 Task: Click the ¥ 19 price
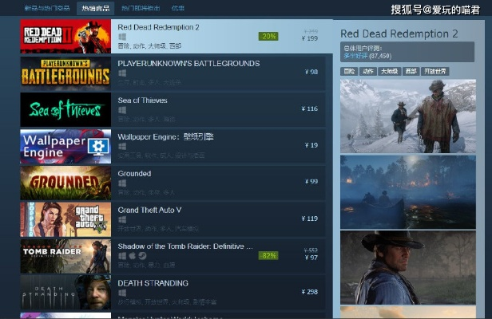pyautogui.click(x=311, y=145)
